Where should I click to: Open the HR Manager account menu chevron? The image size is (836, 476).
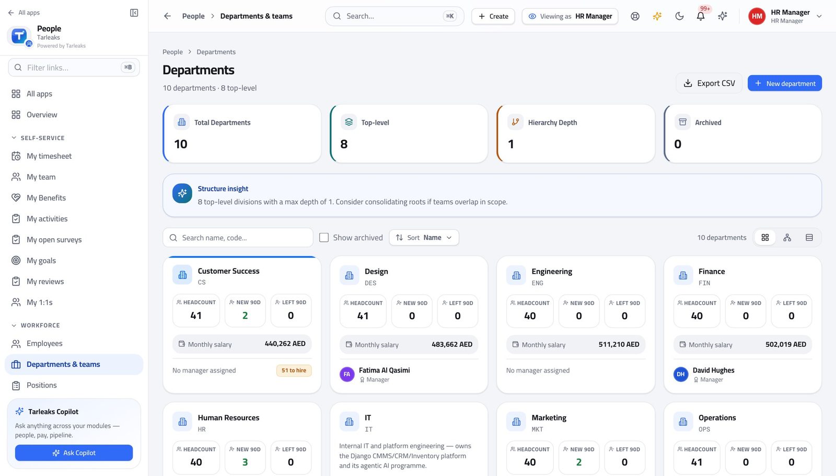click(x=819, y=16)
